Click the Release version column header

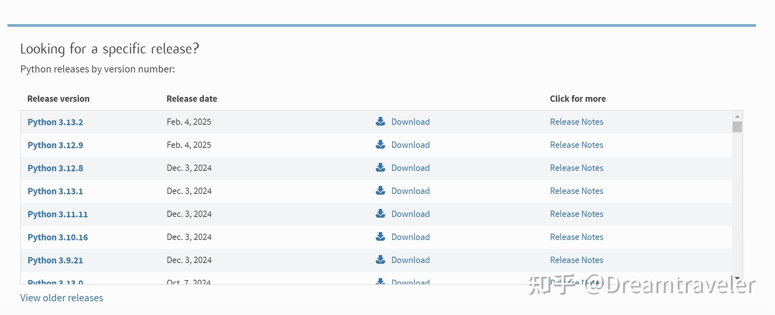pyautogui.click(x=58, y=99)
